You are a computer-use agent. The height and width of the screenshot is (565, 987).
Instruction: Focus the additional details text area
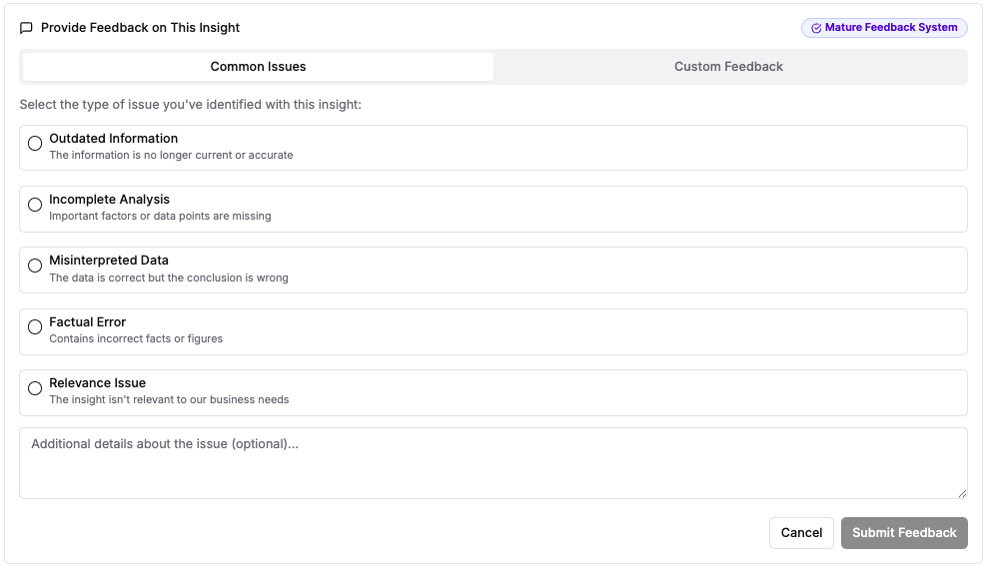[493, 463]
